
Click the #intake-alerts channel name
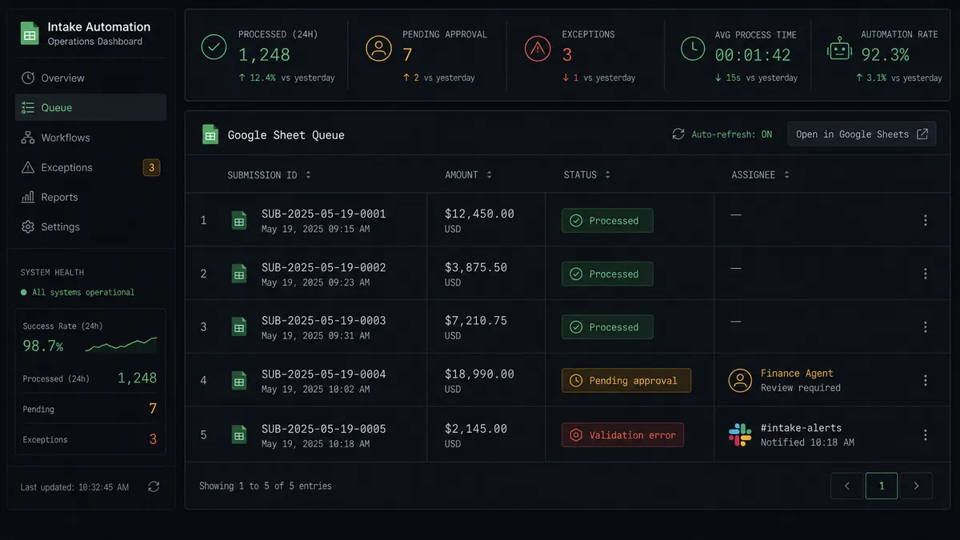(x=801, y=428)
